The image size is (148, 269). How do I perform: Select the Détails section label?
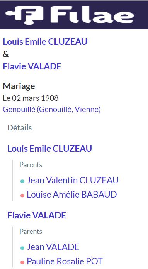click(20, 128)
